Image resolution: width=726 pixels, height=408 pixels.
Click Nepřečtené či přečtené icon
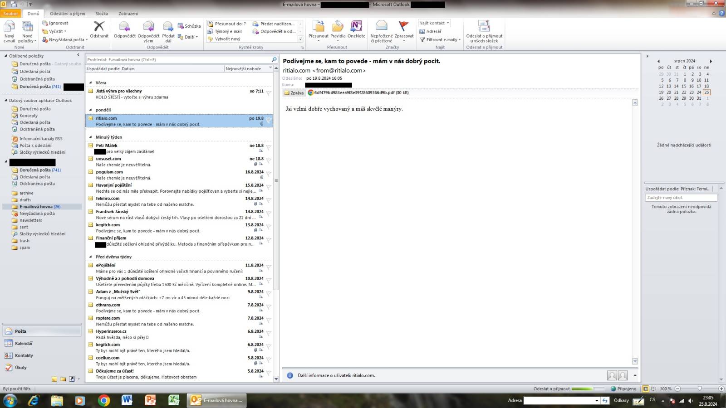point(382,31)
